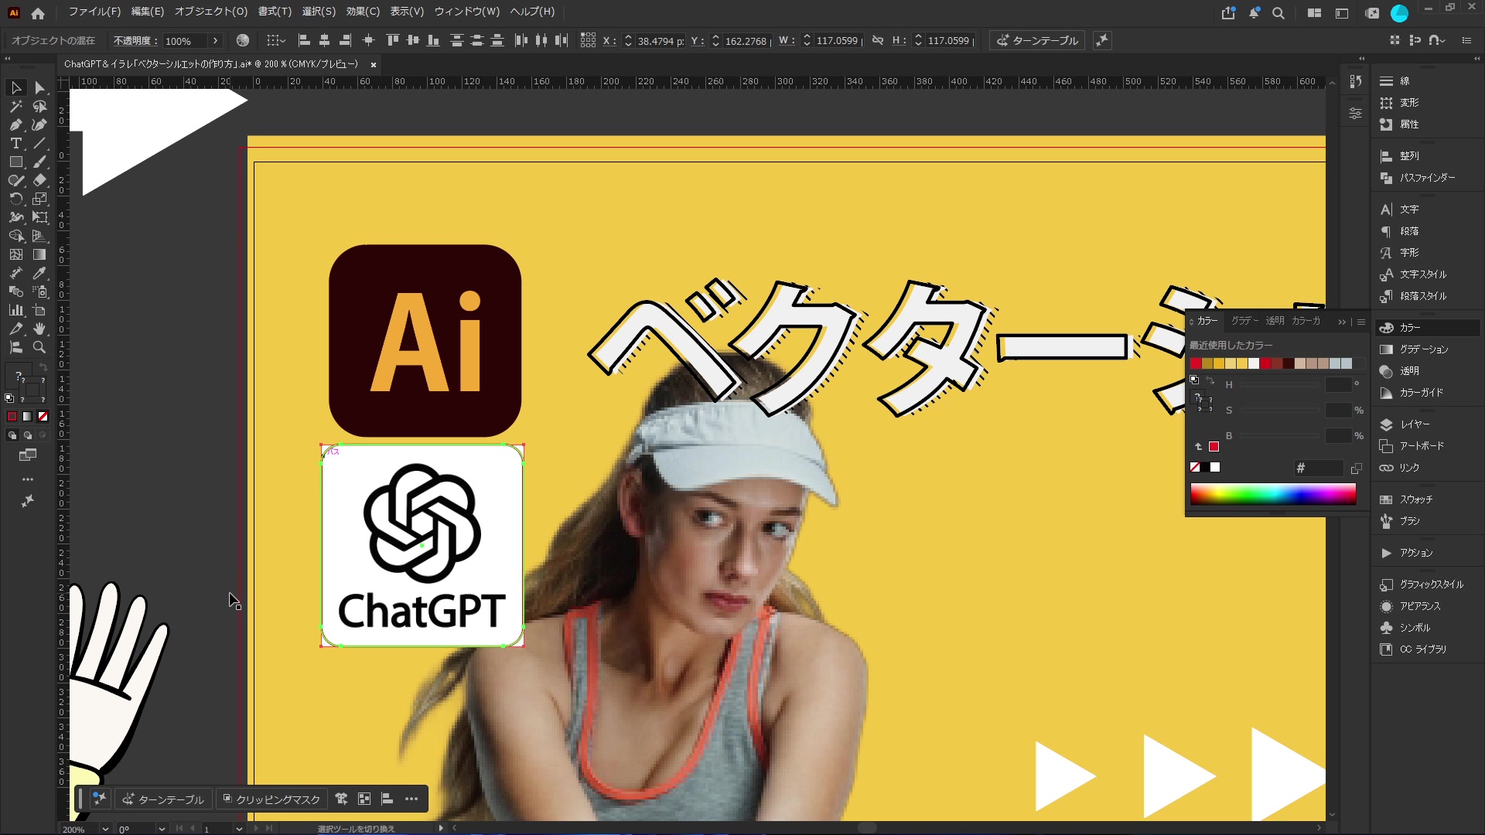Viewport: 1485px width, 835px height.
Task: Open the Color panel options menu
Action: click(x=1361, y=322)
